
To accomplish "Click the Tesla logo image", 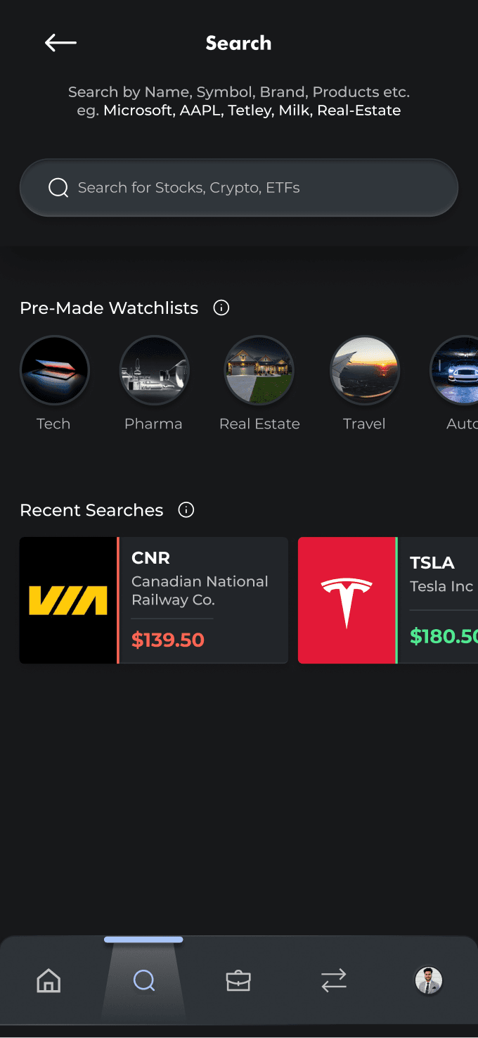I will pos(347,600).
